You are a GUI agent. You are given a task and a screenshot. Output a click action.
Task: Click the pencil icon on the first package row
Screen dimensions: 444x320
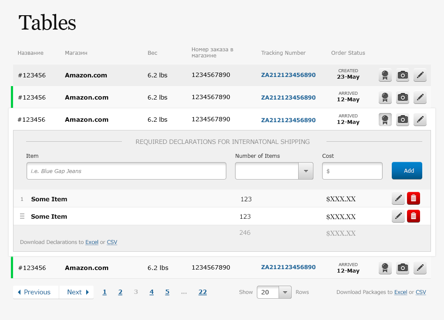click(420, 75)
